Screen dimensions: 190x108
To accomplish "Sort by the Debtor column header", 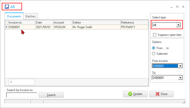I will point(96,23).
